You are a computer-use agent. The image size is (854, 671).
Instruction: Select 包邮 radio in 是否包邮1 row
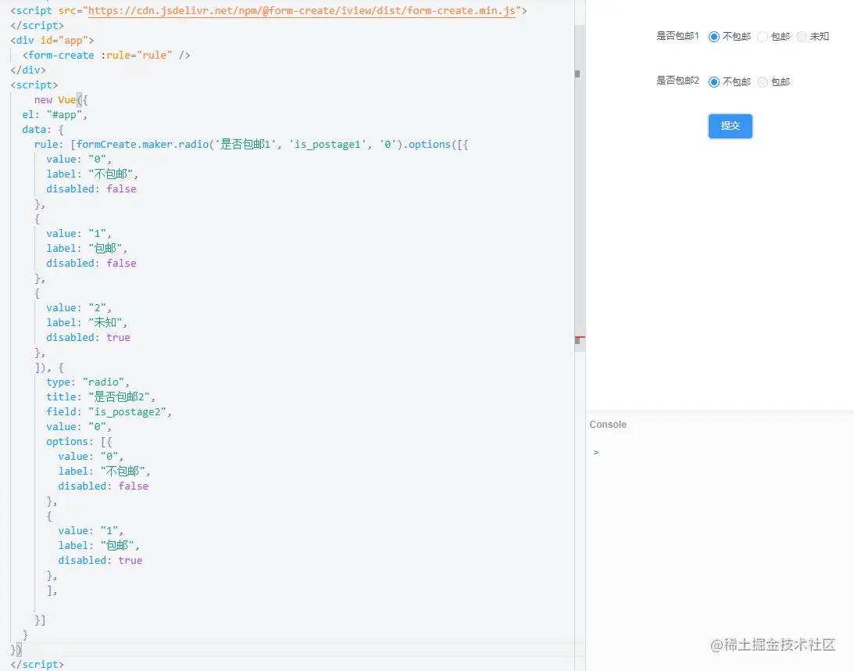pyautogui.click(x=763, y=37)
